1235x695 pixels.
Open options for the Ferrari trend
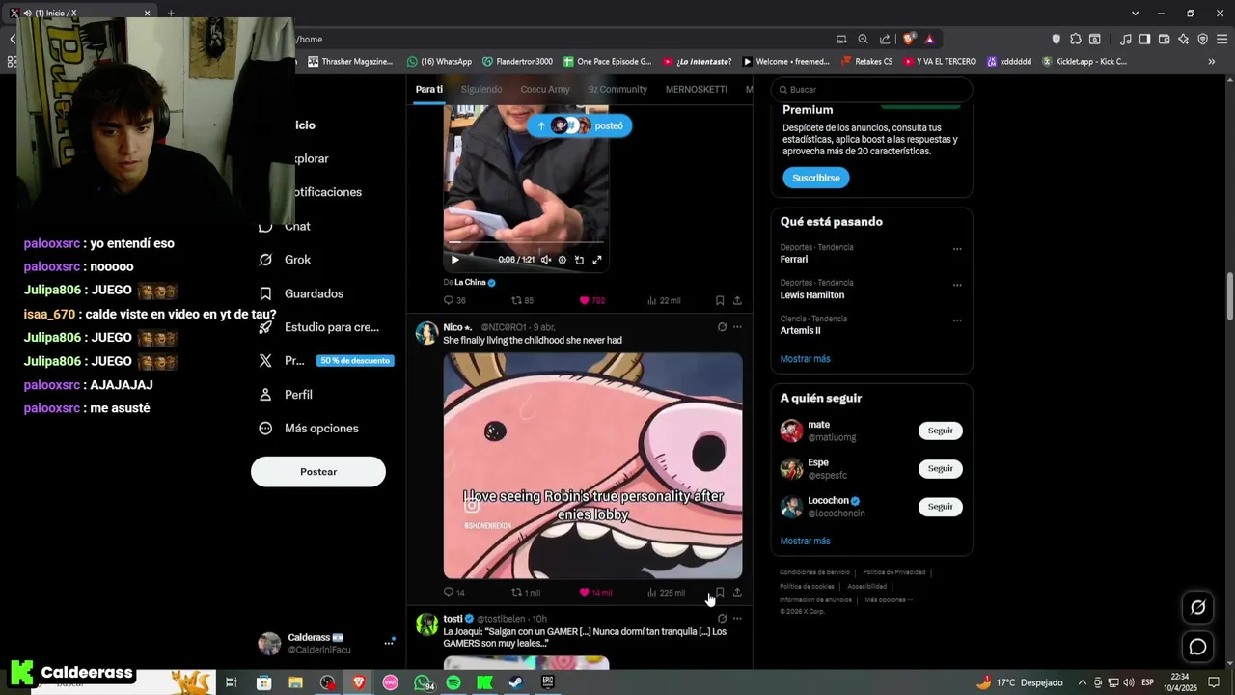coord(957,249)
